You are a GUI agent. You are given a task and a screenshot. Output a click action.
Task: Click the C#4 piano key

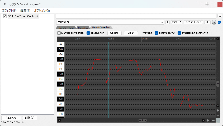tap(61, 84)
